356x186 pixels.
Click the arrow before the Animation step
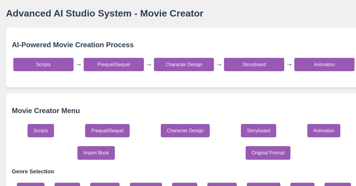[289, 64]
